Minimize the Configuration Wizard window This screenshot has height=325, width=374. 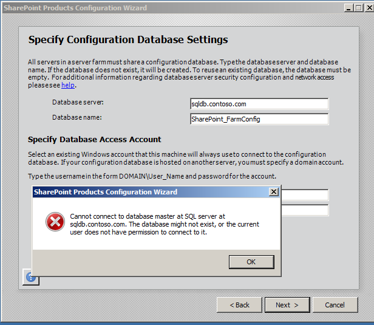(x=348, y=8)
